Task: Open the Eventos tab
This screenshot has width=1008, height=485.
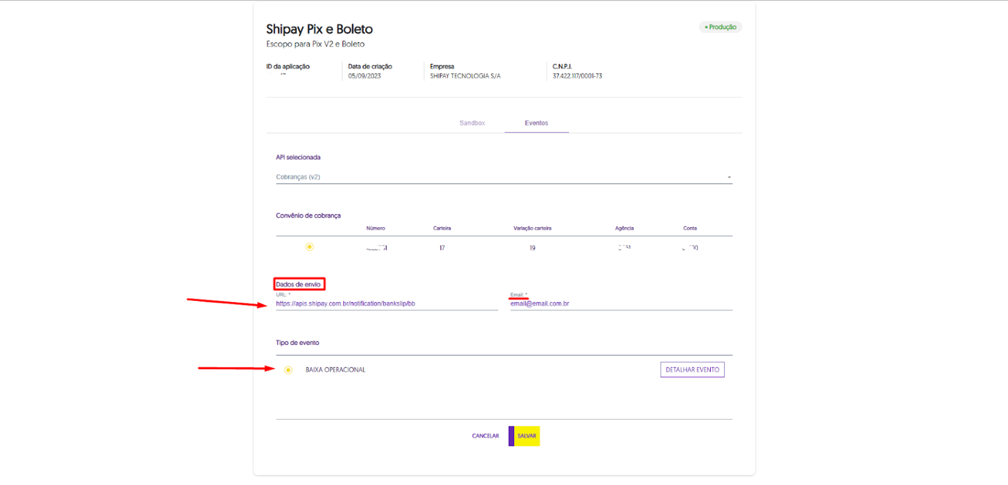Action: point(536,123)
